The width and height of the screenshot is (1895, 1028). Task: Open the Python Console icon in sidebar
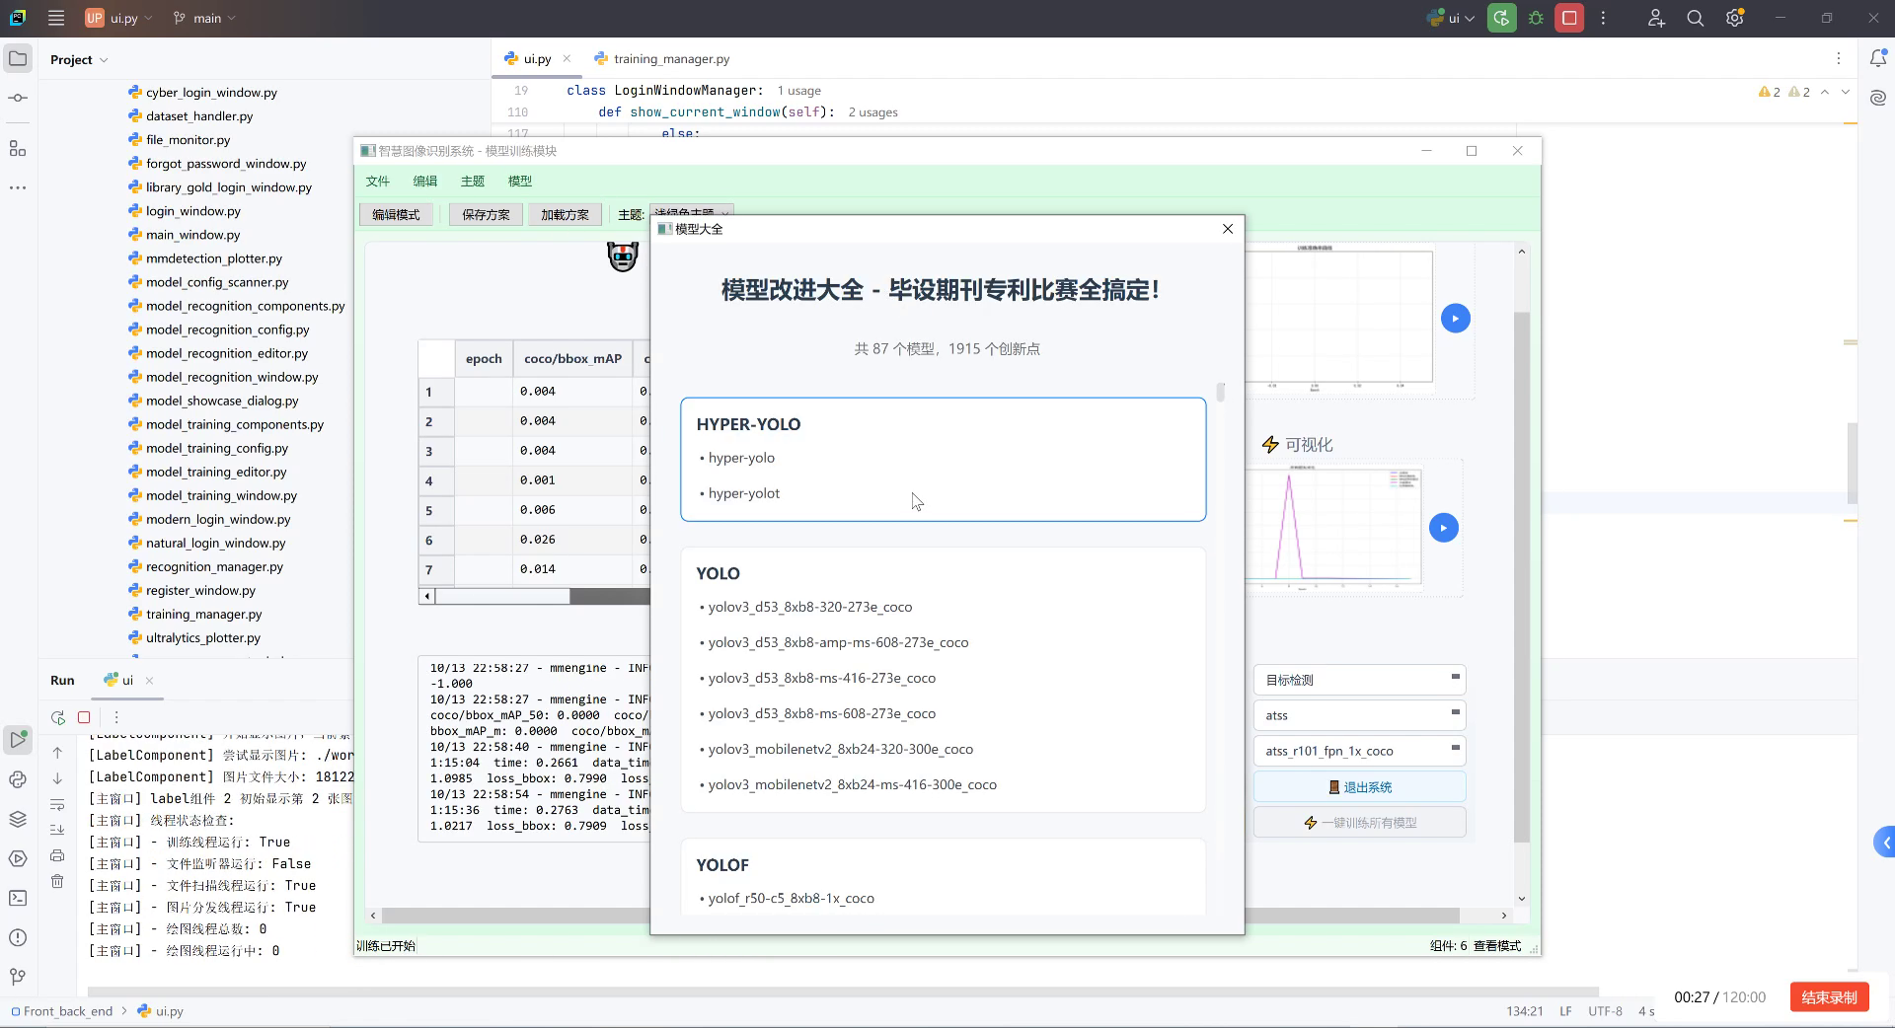tap(18, 779)
